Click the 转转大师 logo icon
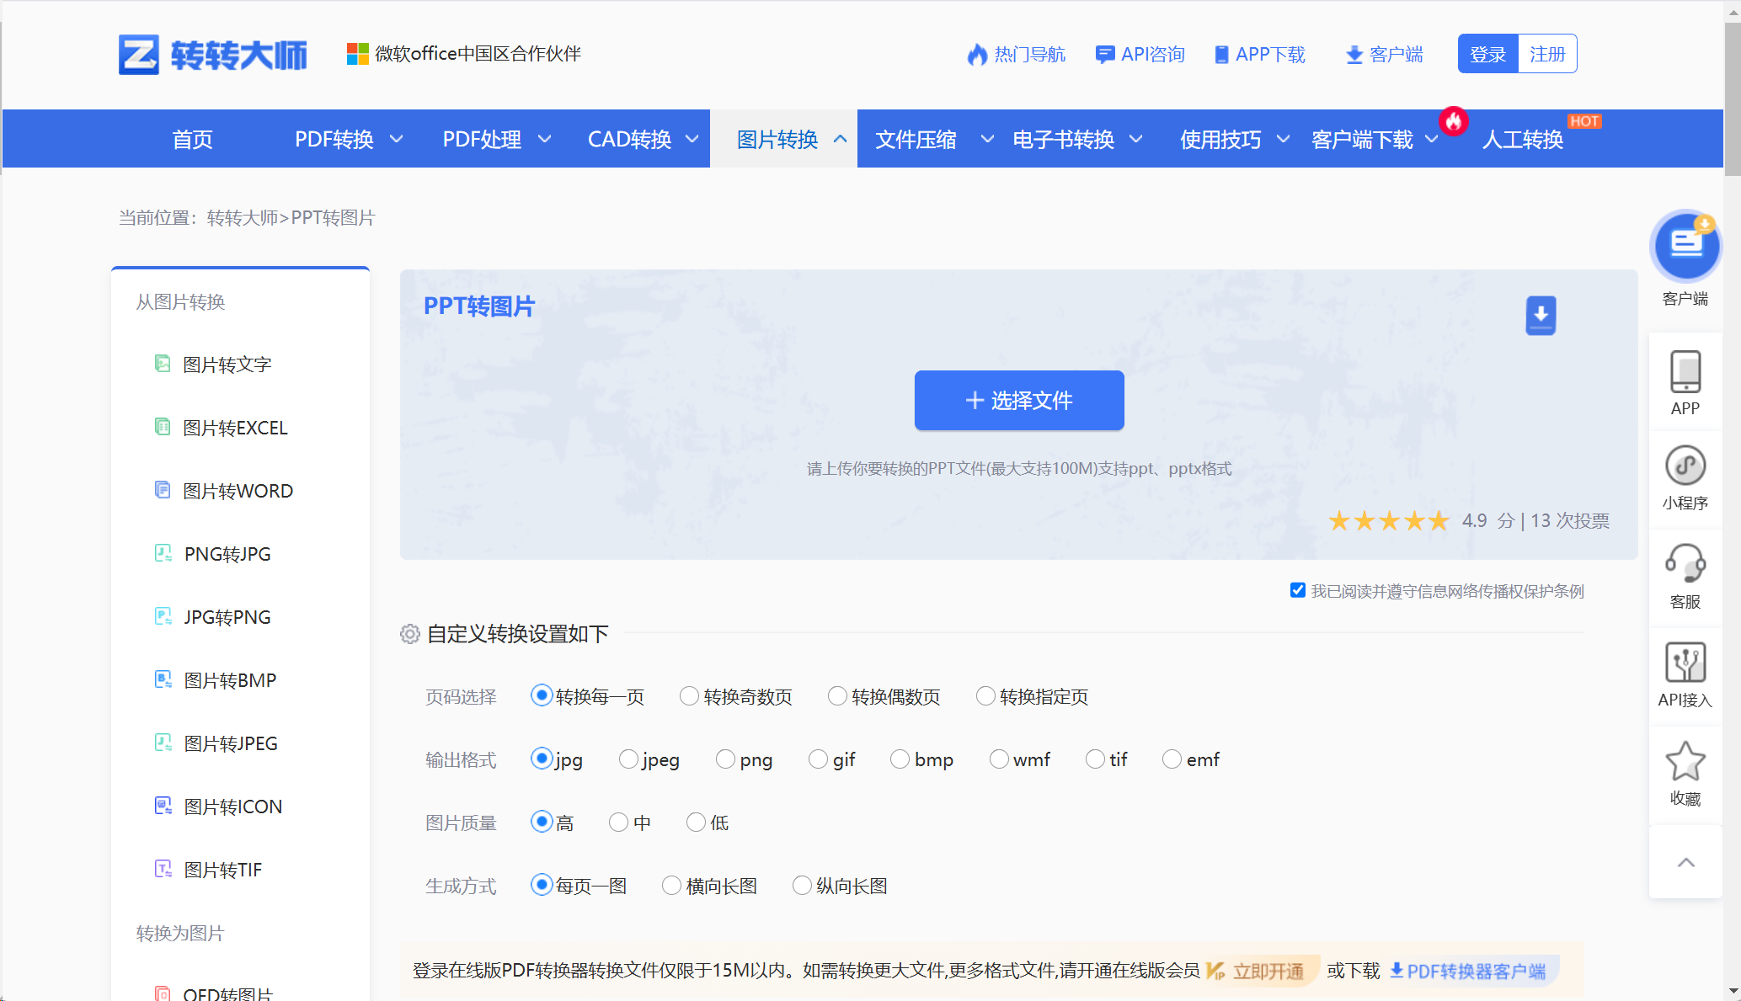The height and width of the screenshot is (1001, 1741). [x=139, y=55]
